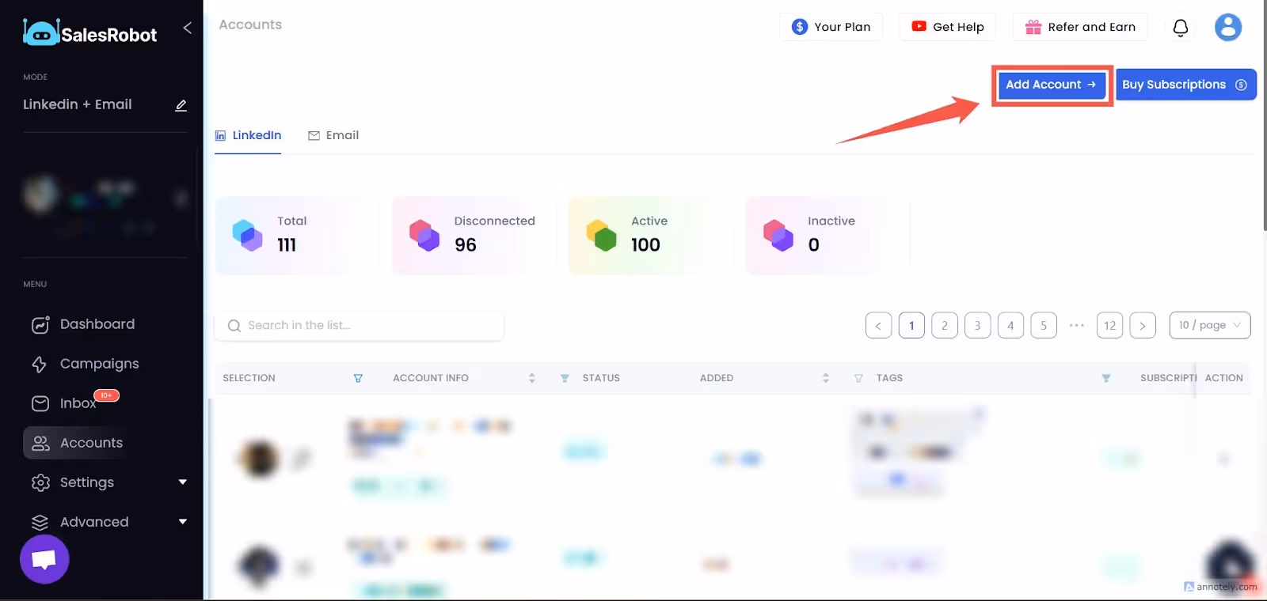Expand the Settings submenu arrow

coord(183,482)
